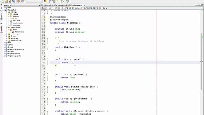204x115 pixels.
Task: Click the Chrome browser selector icon
Action: [x=45, y=1]
